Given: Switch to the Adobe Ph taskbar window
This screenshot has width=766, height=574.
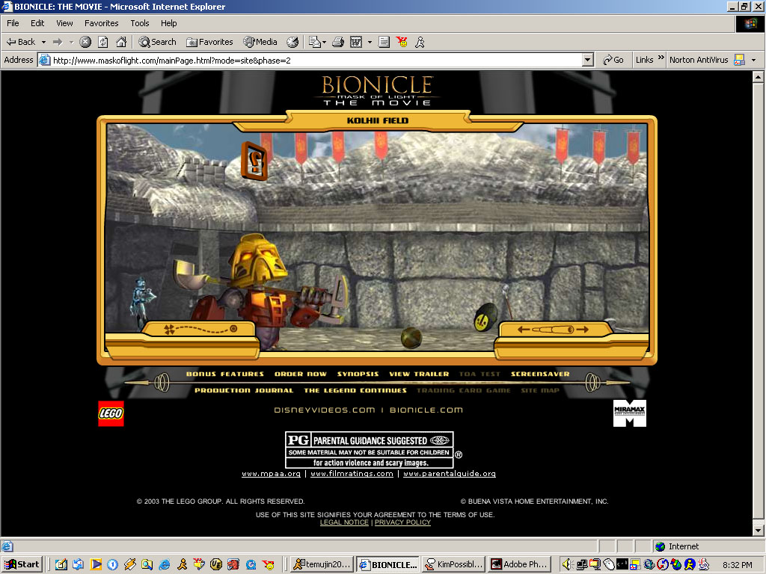Looking at the screenshot, I should tap(520, 564).
